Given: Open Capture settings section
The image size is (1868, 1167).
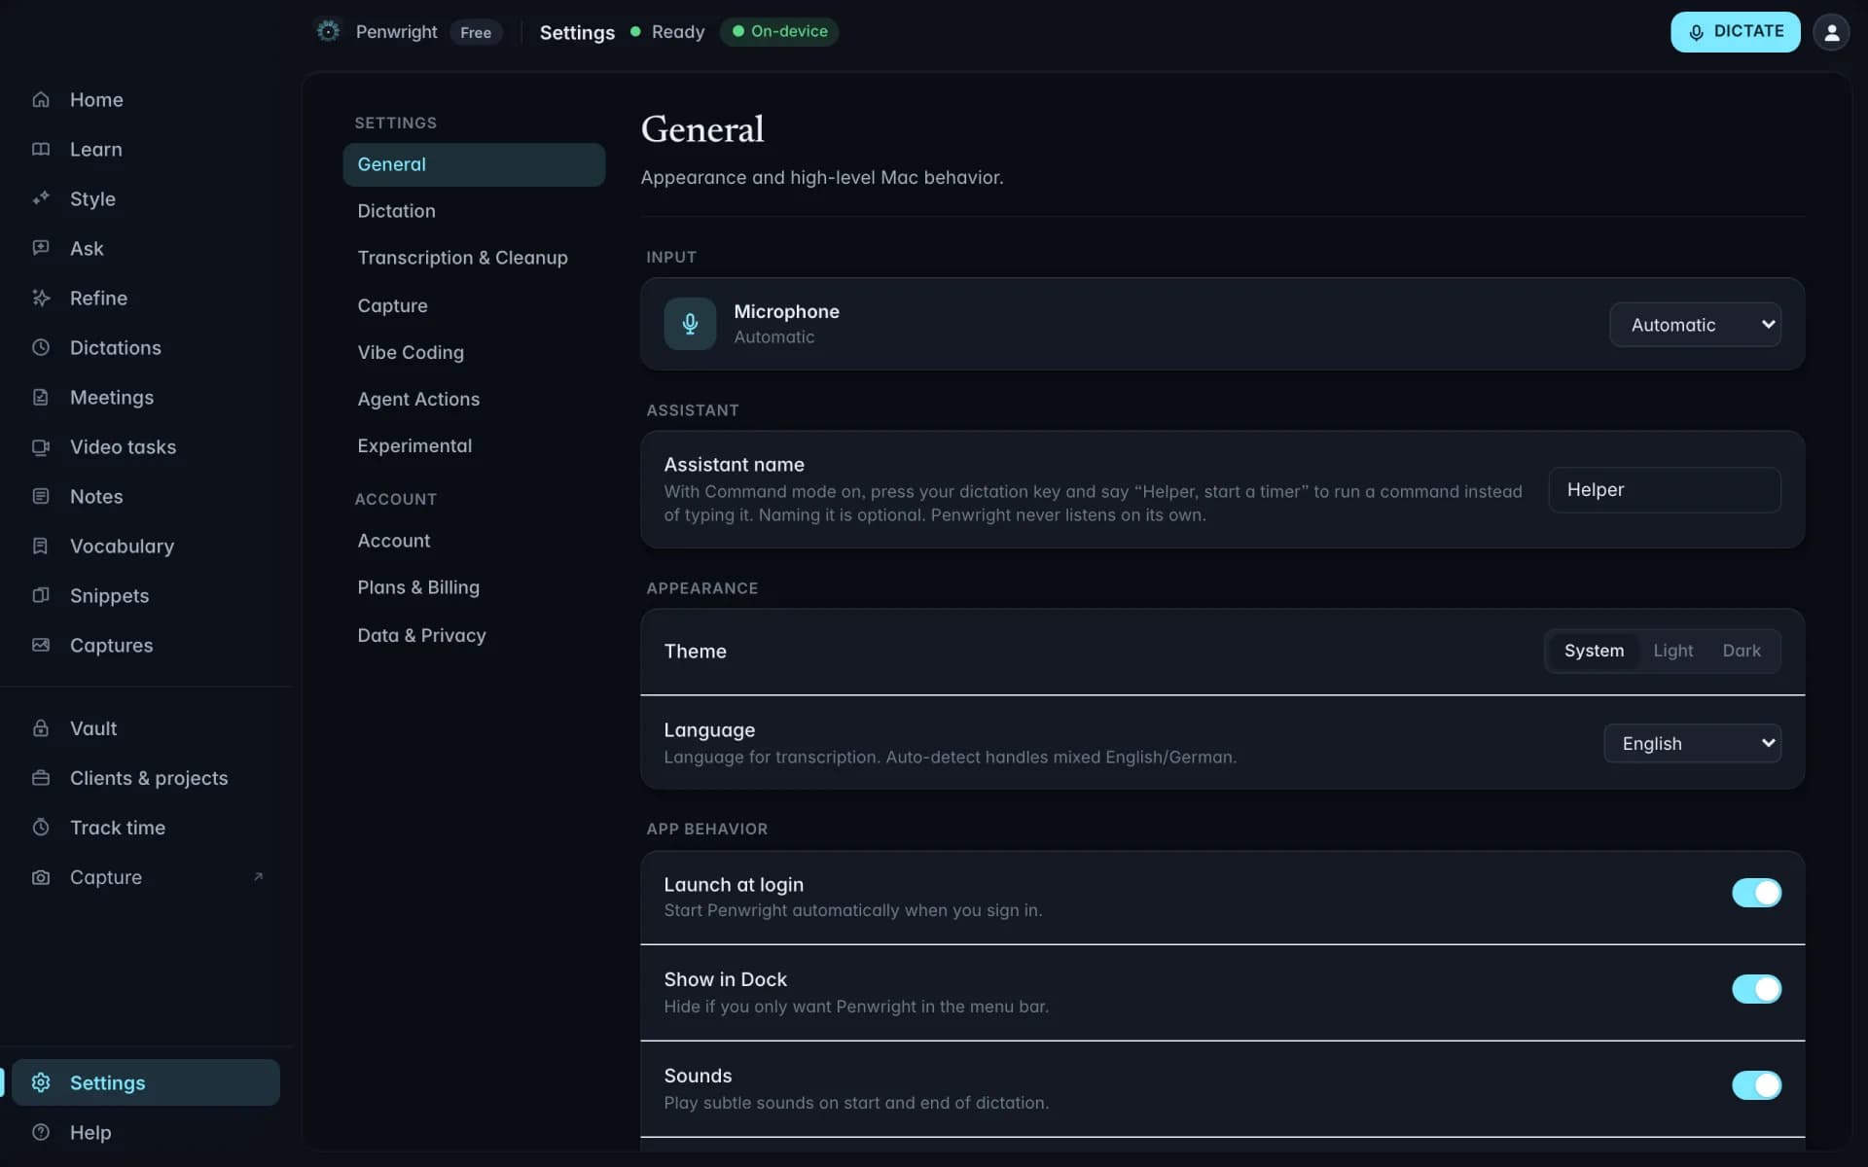Looking at the screenshot, I should [x=474, y=305].
